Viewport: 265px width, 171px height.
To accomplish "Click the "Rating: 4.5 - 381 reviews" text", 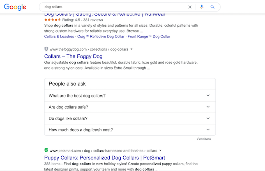I will 83,20.
